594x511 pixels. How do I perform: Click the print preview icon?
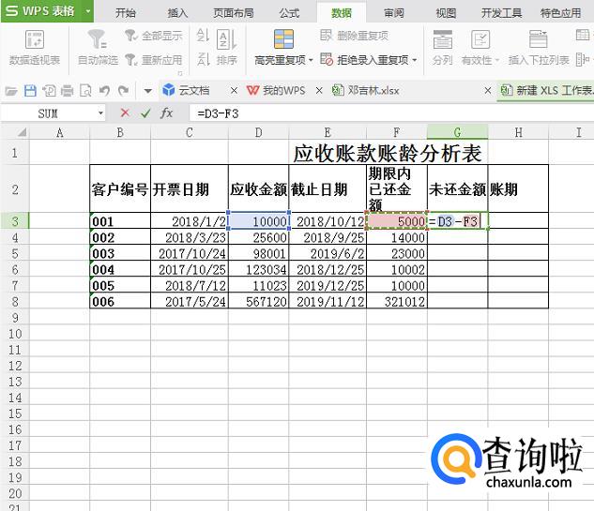point(85,91)
